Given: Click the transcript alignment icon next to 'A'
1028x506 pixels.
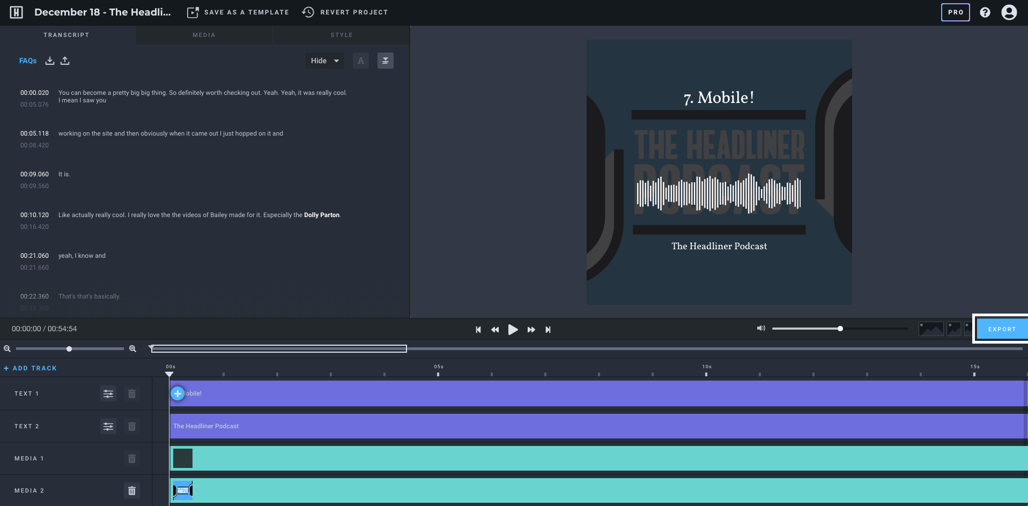Looking at the screenshot, I should (x=386, y=61).
